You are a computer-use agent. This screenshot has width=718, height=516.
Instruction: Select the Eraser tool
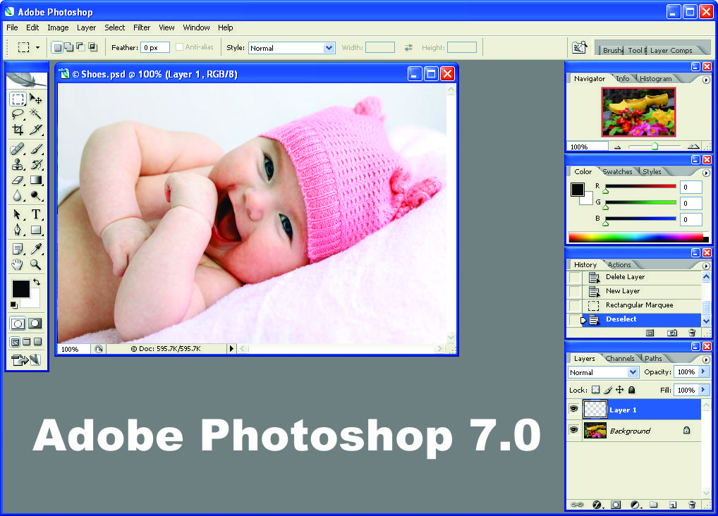[x=18, y=180]
